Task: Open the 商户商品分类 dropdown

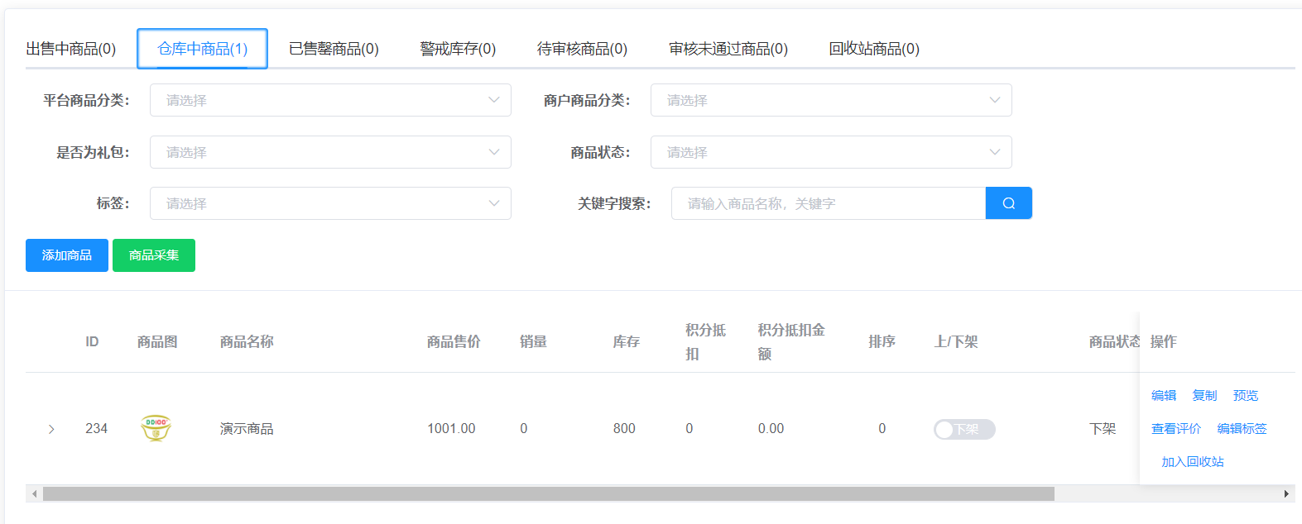Action: pos(830,100)
